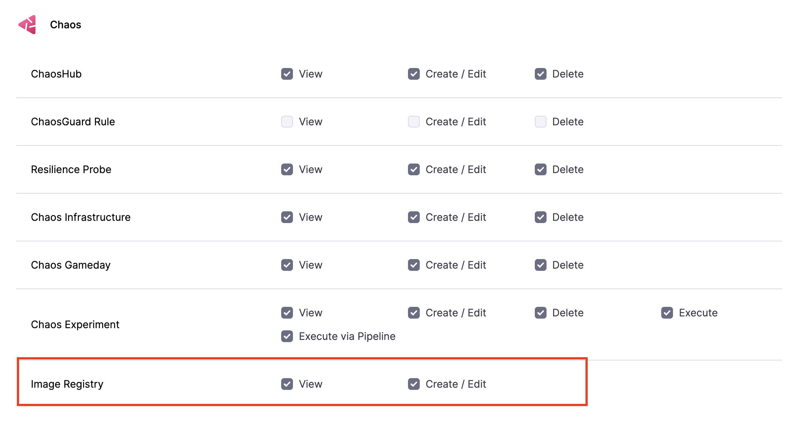The image size is (802, 427).
Task: Uncheck ChaosHub Create / Edit permission
Action: 414,74
